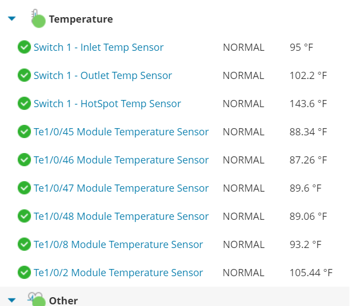The height and width of the screenshot is (306, 355).
Task: Open Switch 1 - HotSpot Temp Sensor link
Action: 107,104
